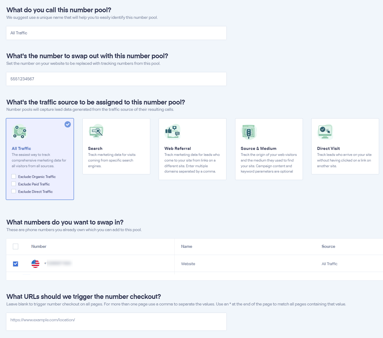Image resolution: width=383 pixels, height=338 pixels.
Task: Click the trigger URLs text area
Action: point(116,322)
